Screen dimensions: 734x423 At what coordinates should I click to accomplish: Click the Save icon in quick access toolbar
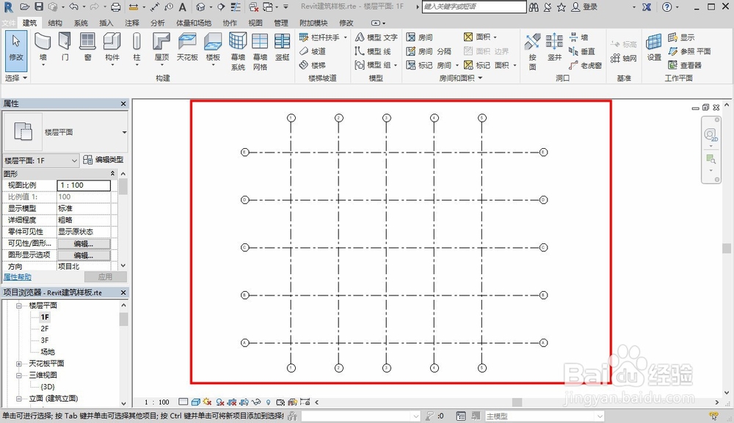[x=39, y=7]
